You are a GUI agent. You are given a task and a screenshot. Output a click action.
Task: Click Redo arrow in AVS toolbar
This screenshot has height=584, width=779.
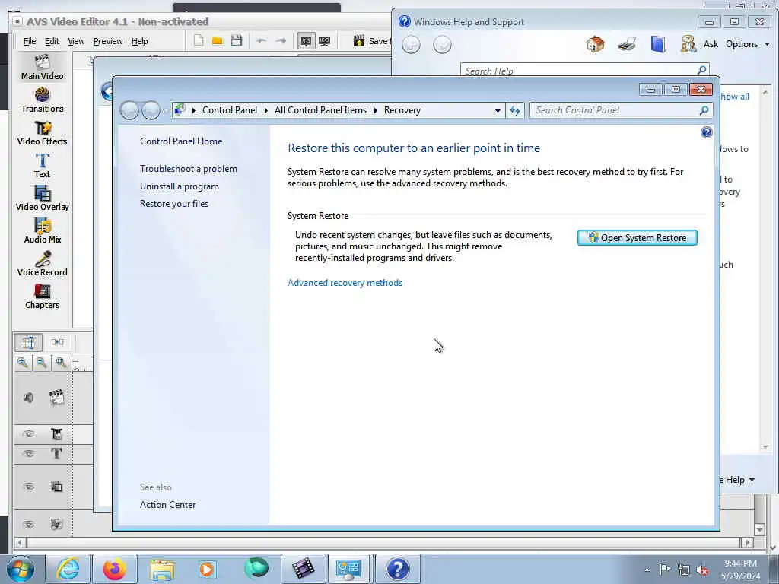pyautogui.click(x=281, y=41)
